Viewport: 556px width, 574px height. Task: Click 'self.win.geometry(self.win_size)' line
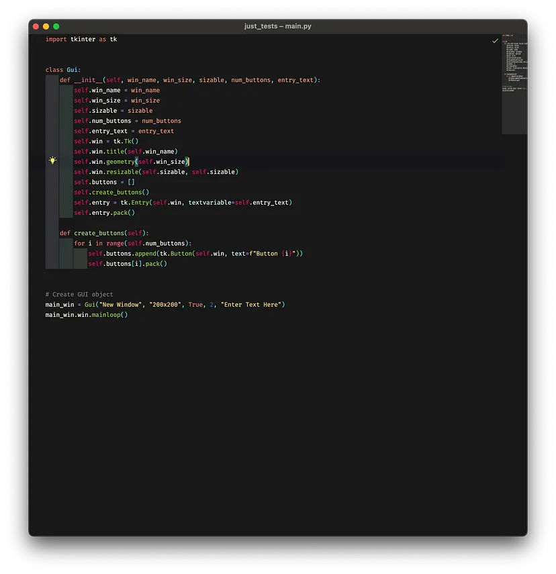(132, 161)
